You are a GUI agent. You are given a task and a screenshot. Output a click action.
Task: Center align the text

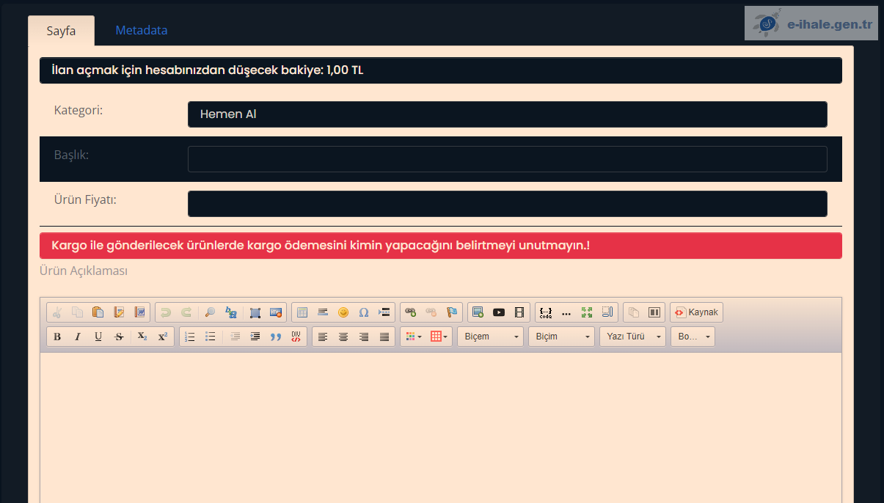(x=343, y=337)
